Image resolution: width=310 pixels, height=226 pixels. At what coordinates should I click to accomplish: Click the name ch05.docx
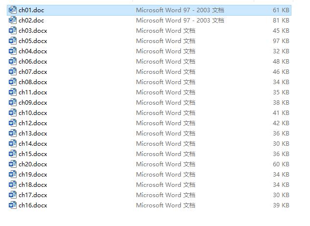(33, 41)
